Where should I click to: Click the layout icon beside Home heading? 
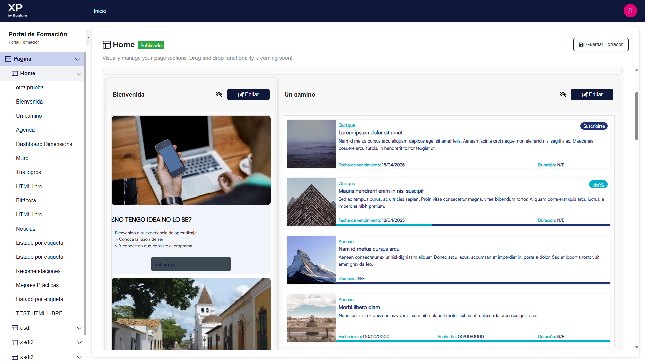107,45
